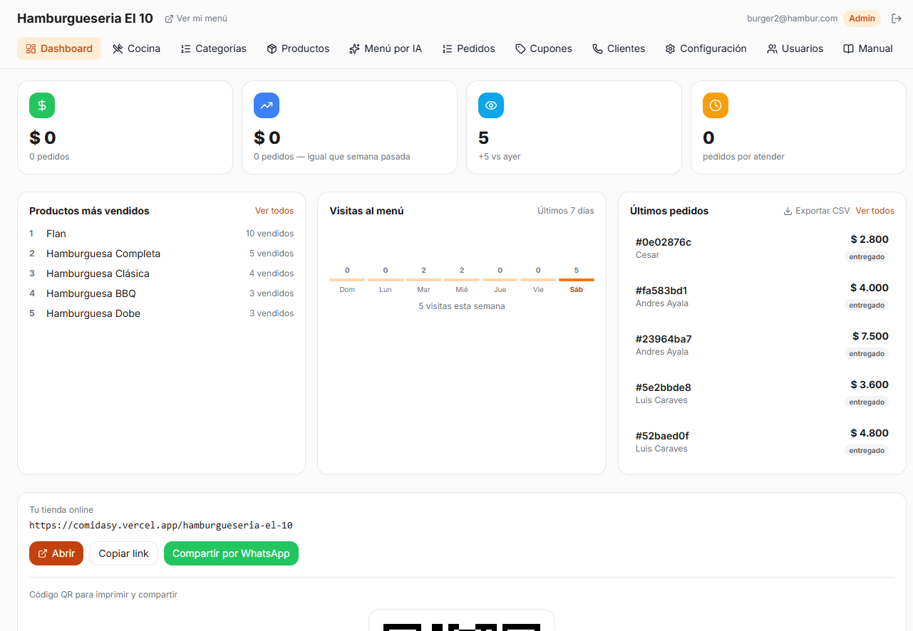Click the Sáb bar in visits chart

point(577,280)
